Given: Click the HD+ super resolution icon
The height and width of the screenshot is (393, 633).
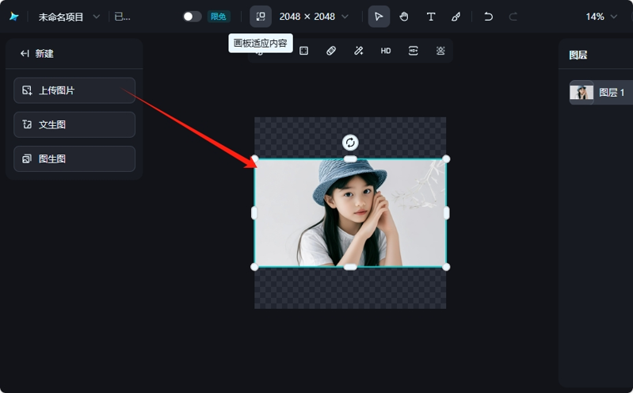Looking at the screenshot, I should click(x=413, y=51).
